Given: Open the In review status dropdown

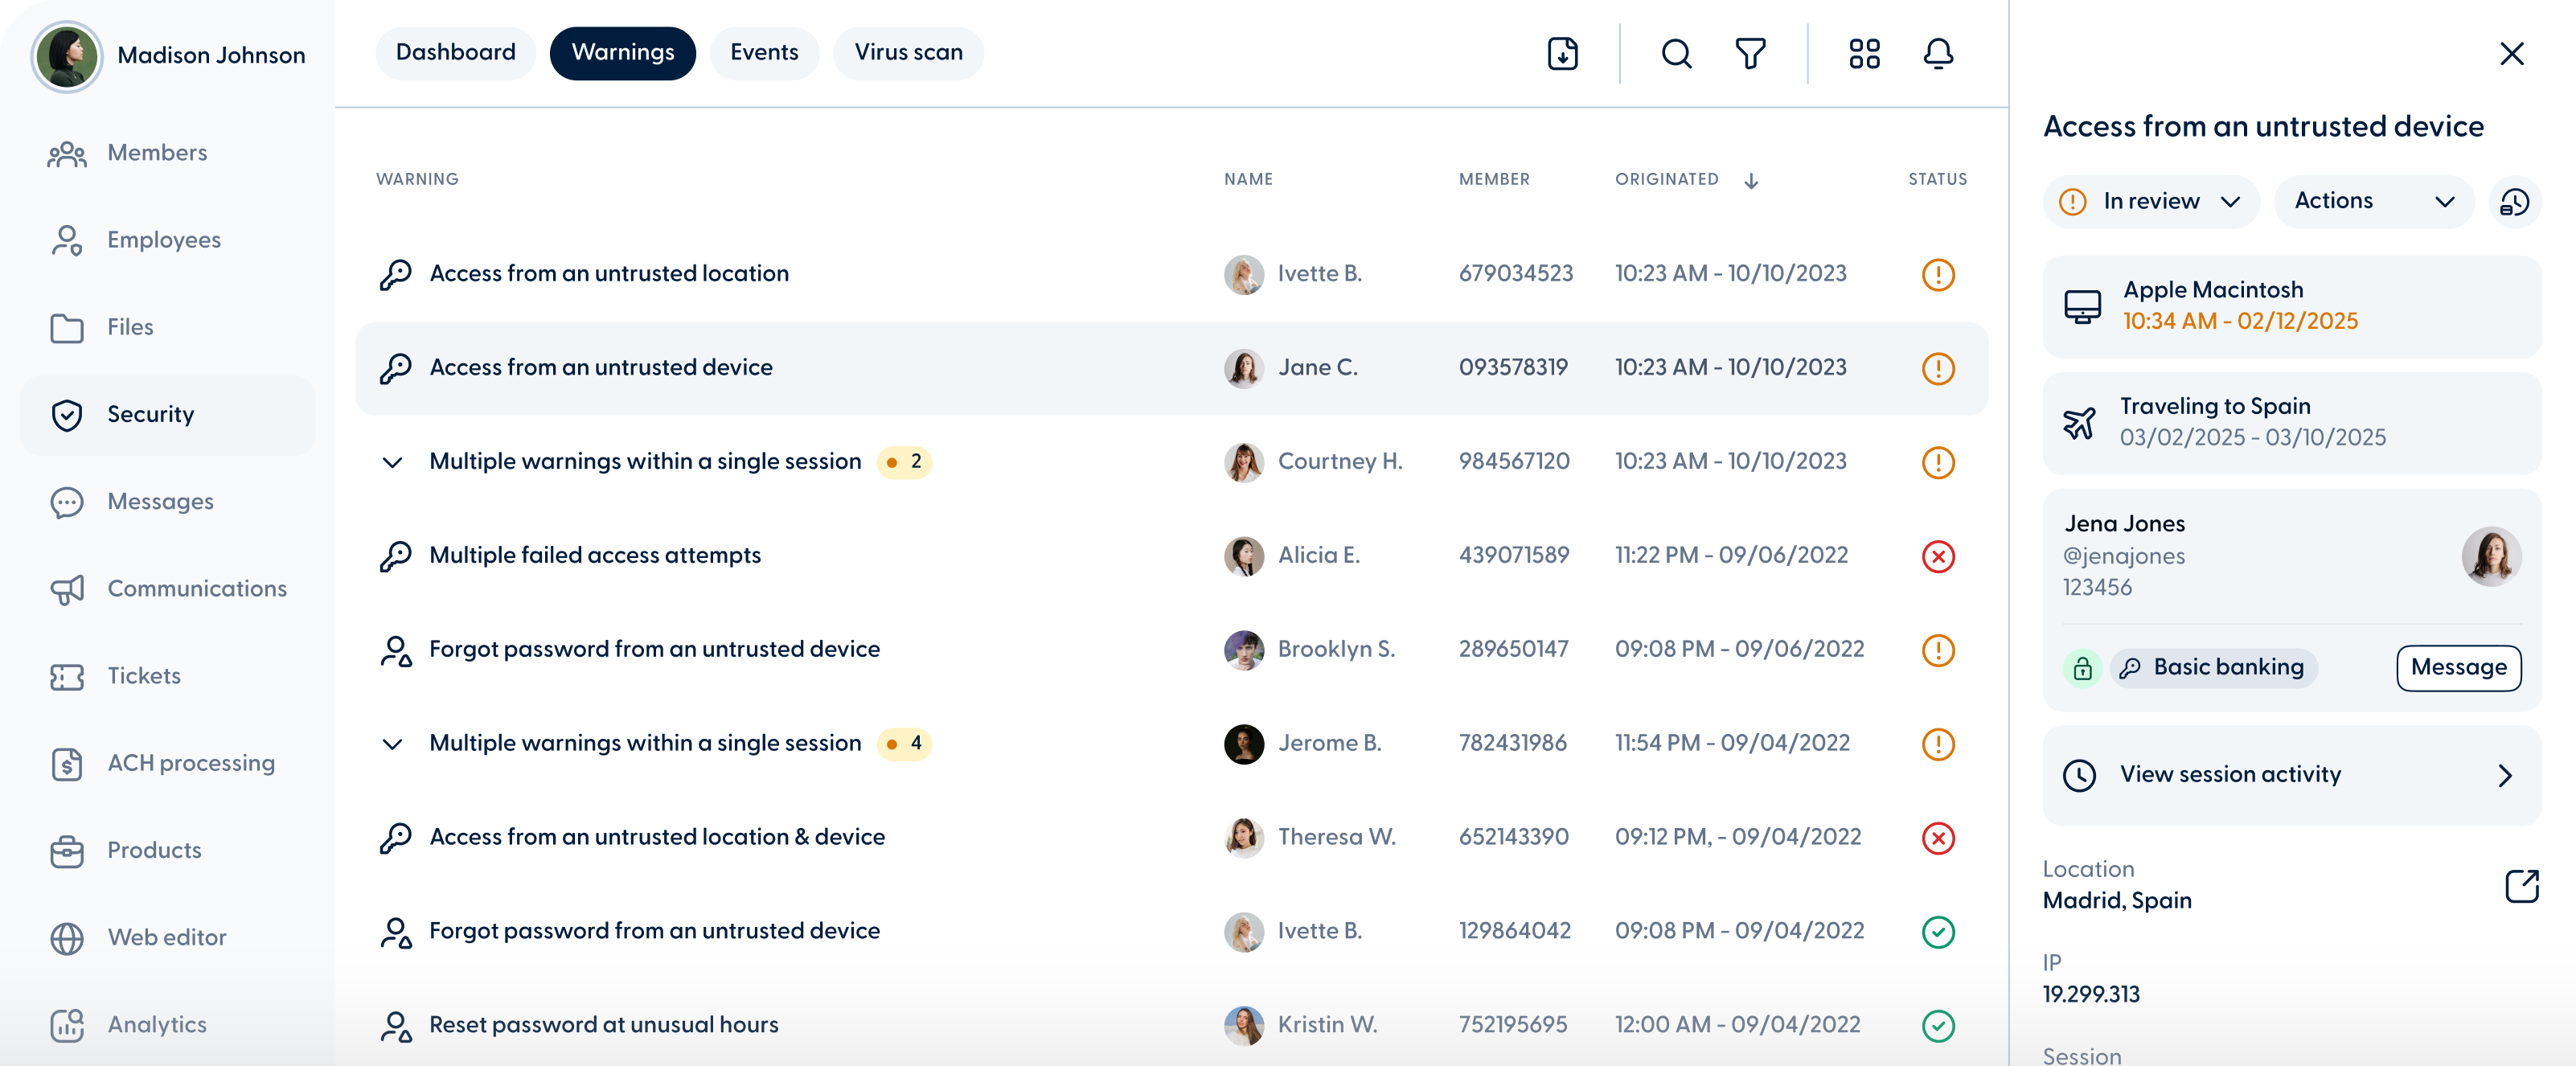Looking at the screenshot, I should point(2150,202).
